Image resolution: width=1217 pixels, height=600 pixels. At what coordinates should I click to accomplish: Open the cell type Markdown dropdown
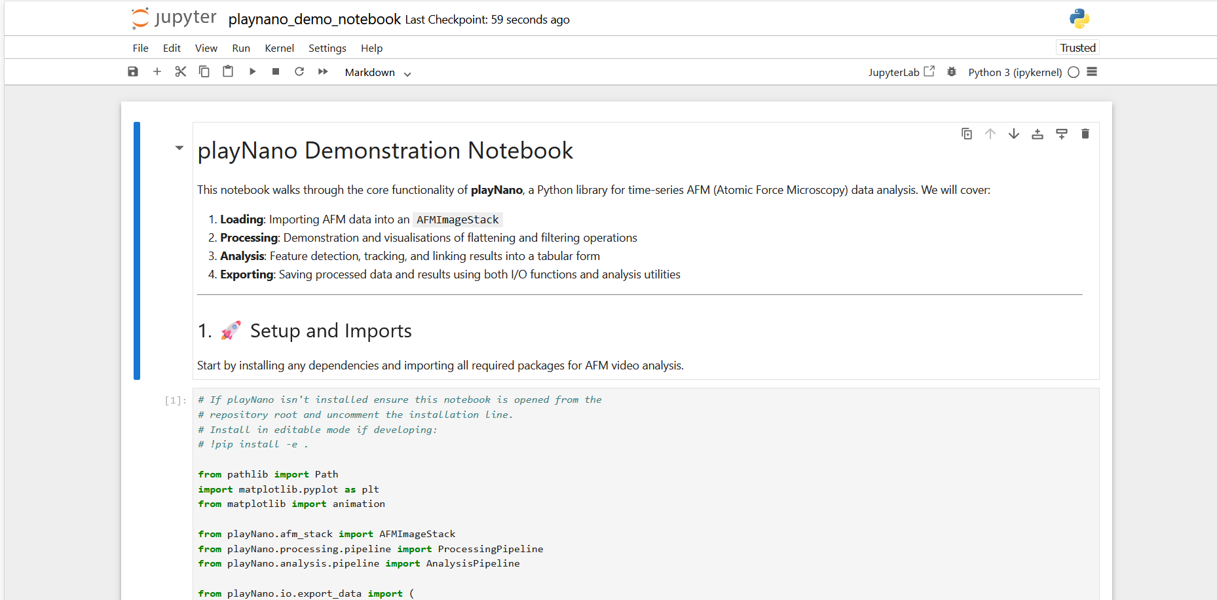tap(378, 73)
